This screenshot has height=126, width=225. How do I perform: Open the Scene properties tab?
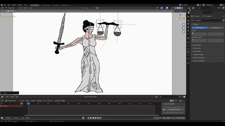[x=188, y=30]
